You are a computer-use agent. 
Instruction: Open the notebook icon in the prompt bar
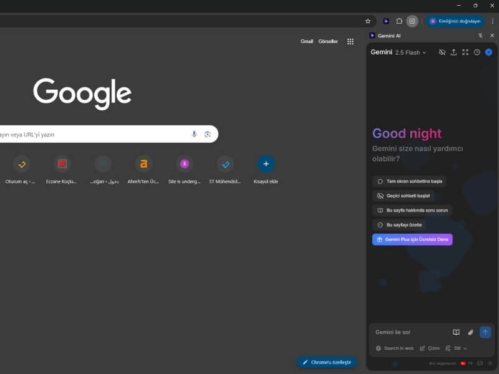point(456,332)
